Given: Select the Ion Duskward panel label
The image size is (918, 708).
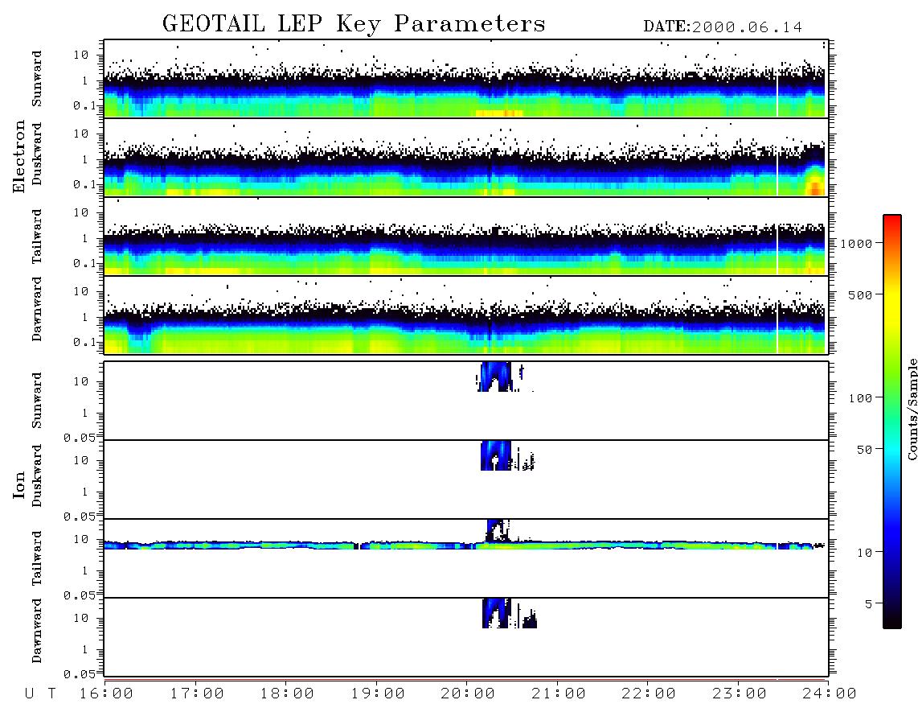Looking at the screenshot, I should coord(37,475).
